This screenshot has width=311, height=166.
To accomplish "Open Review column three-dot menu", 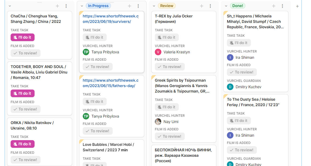I will 210,6.
